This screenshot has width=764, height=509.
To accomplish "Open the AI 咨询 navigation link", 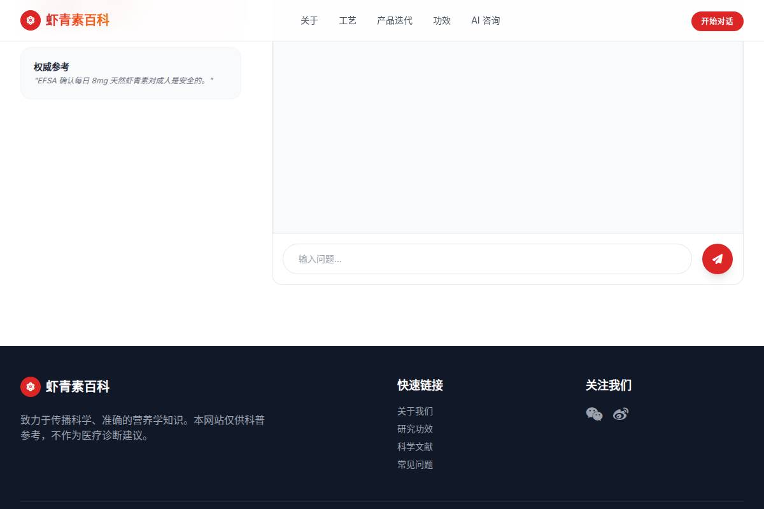I will [x=485, y=20].
